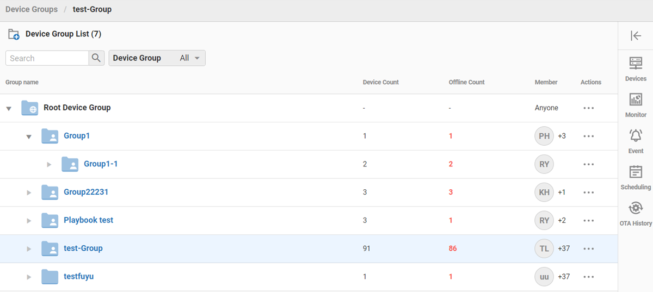The image size is (653, 292).
Task: Click the add device group folder icon
Action: click(14, 34)
